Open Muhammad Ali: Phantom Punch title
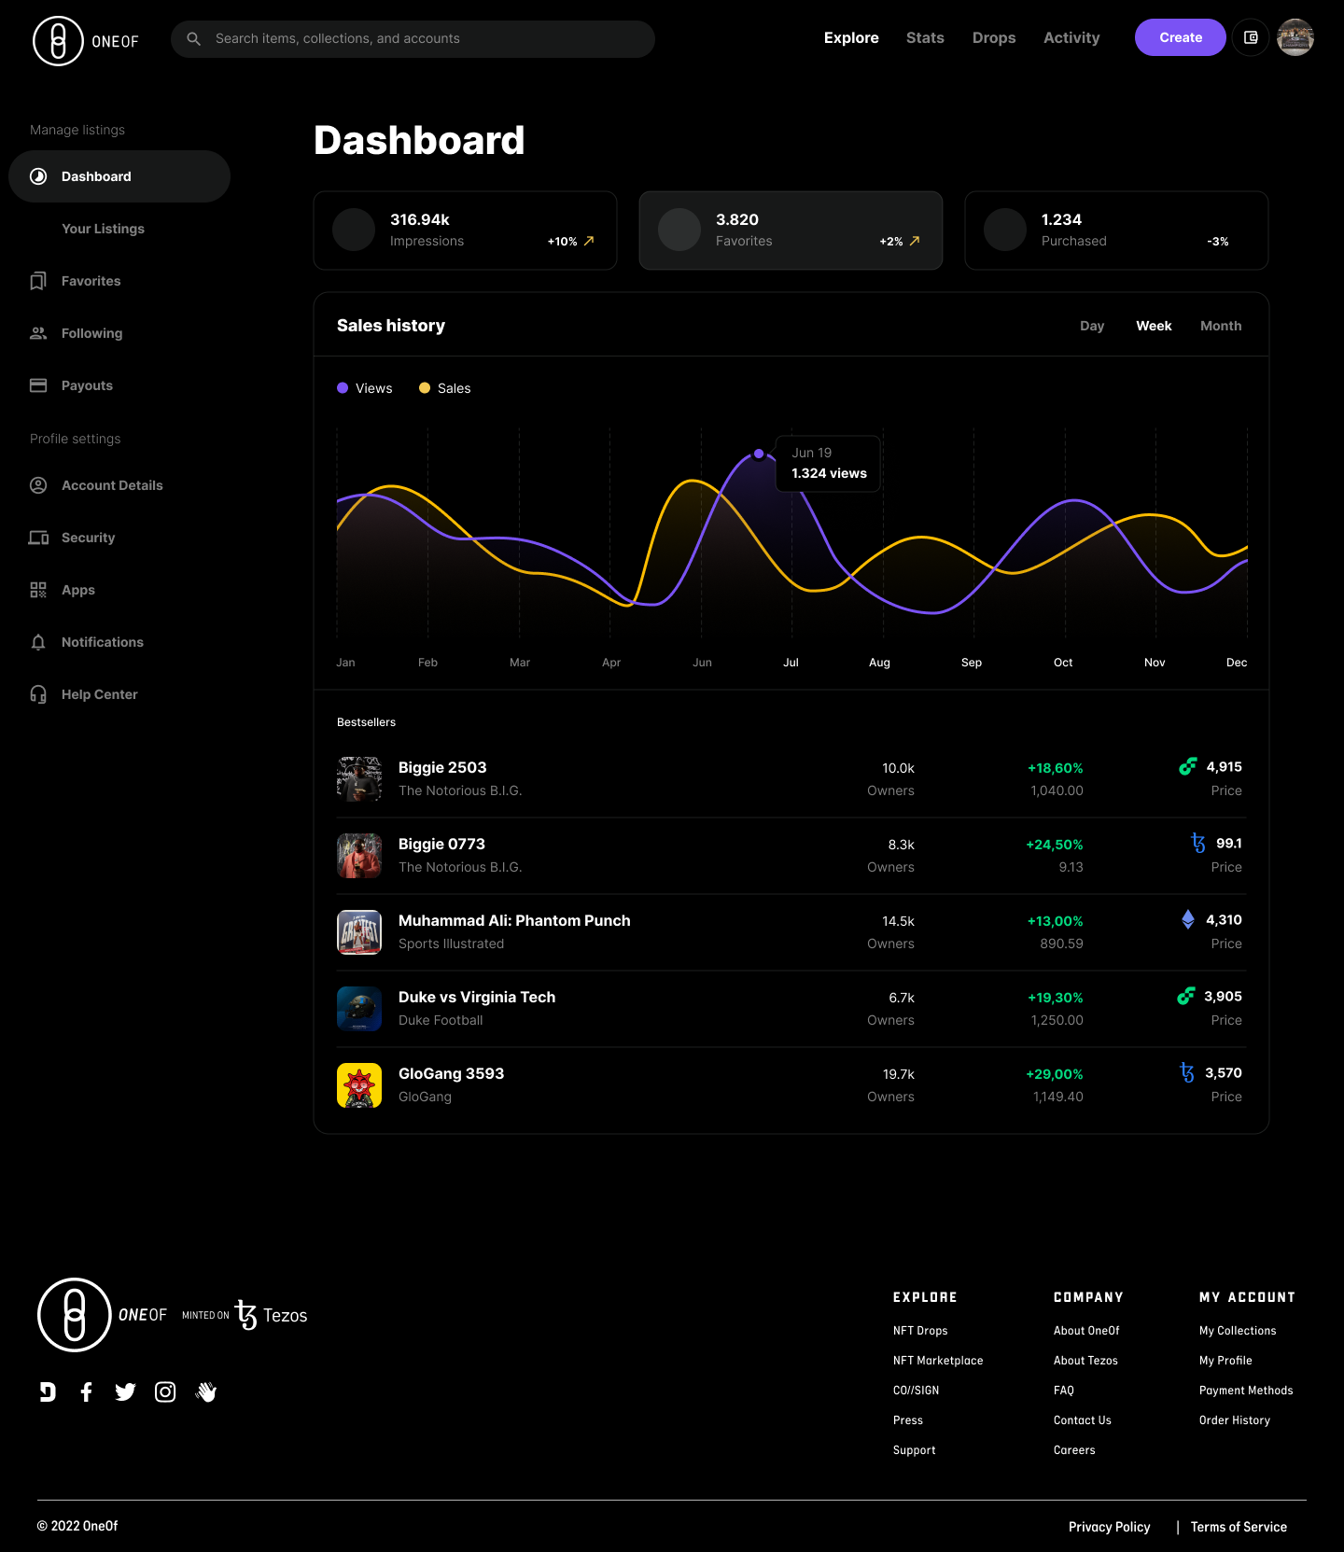Screen dimensions: 1344x1552 [x=514, y=920]
